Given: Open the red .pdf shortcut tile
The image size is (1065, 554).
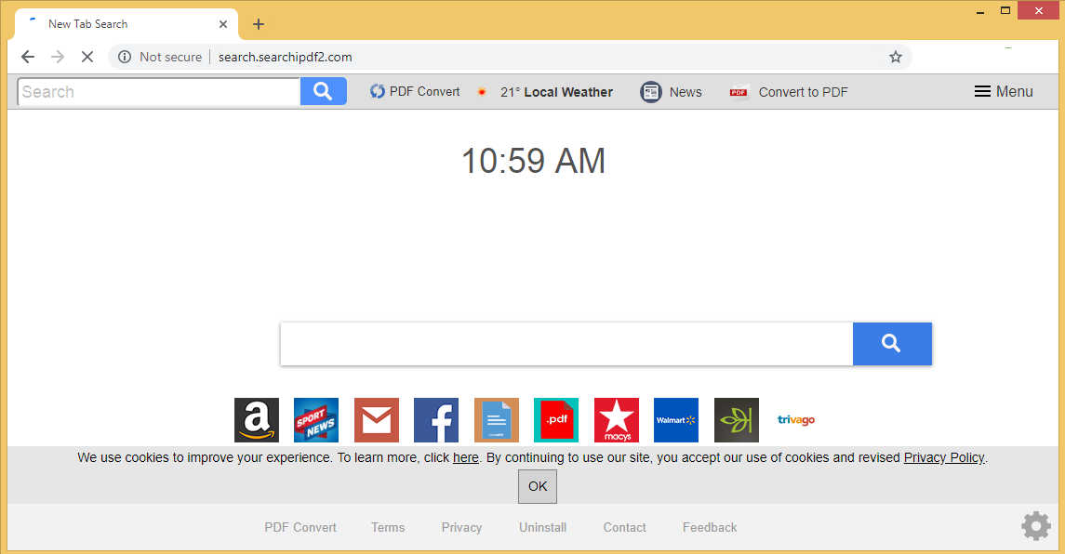Looking at the screenshot, I should click(x=556, y=420).
